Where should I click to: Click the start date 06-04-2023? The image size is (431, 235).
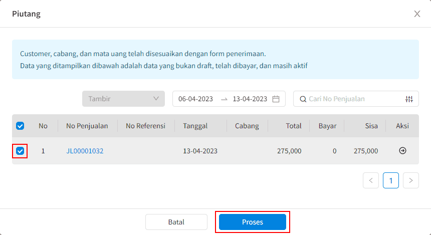click(x=196, y=99)
